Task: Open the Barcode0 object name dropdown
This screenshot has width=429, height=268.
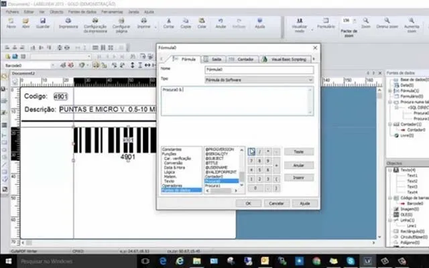Action: [53, 66]
